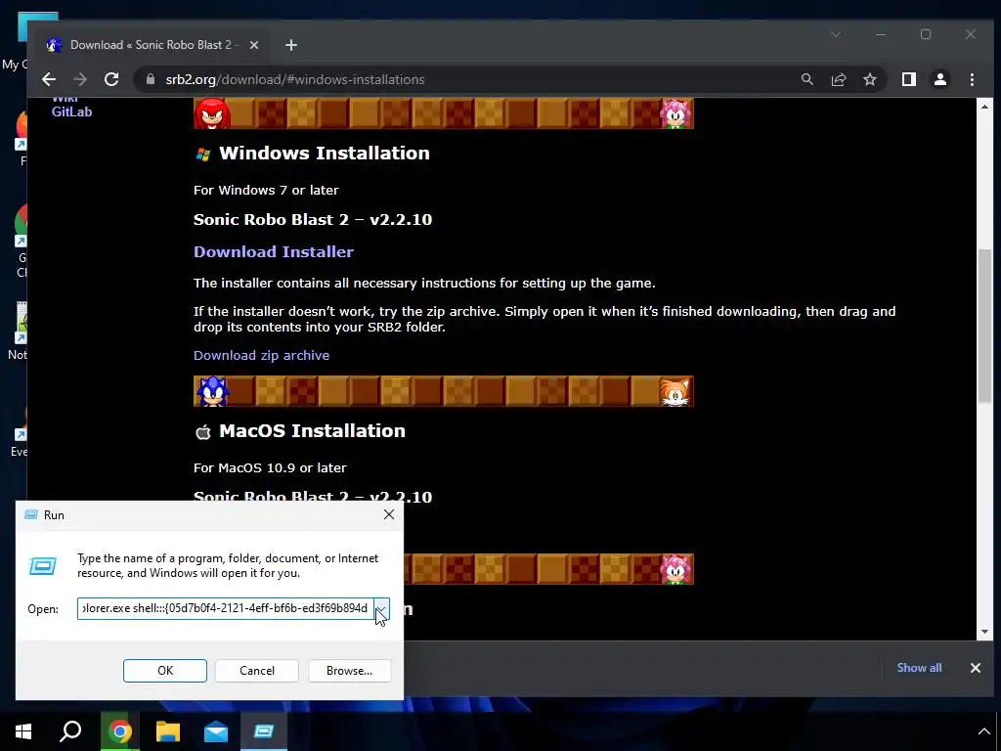The width and height of the screenshot is (1001, 751).
Task: Click OK in the Run dialog
Action: click(x=164, y=671)
